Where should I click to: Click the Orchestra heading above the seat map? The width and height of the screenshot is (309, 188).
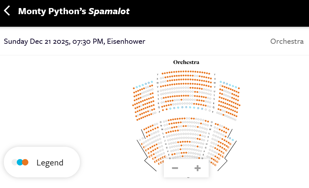[x=186, y=62]
